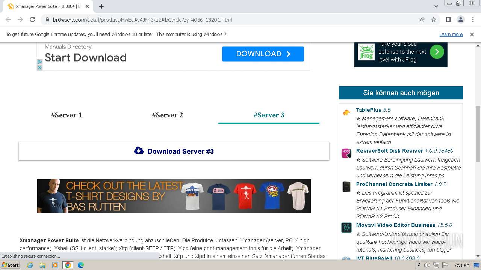Viewport: 481px width, 270px height.
Task: Switch to the #Server 2 tab
Action: [x=168, y=115]
